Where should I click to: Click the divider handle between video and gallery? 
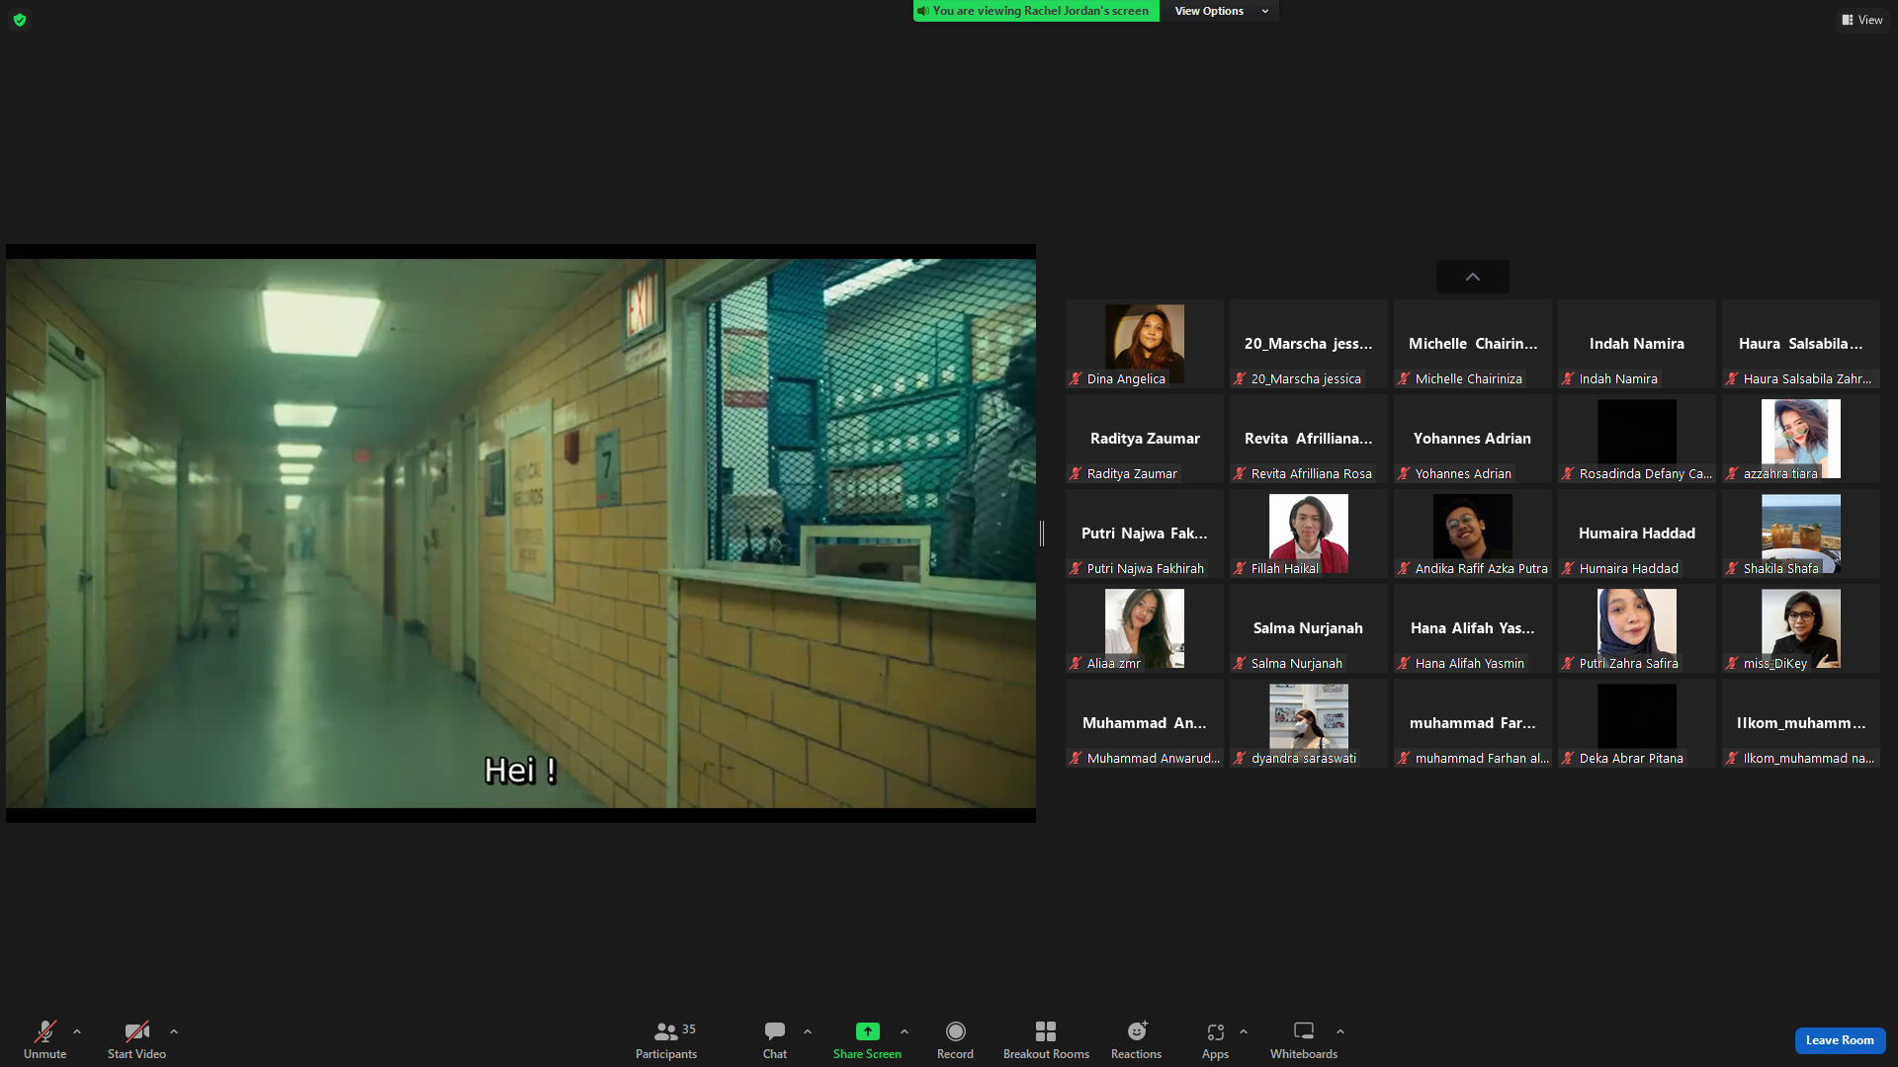1042,533
